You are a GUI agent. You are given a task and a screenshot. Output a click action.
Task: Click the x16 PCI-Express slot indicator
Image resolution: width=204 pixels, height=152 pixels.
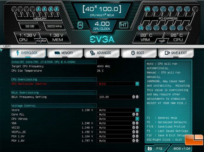pyautogui.click(x=147, y=9)
